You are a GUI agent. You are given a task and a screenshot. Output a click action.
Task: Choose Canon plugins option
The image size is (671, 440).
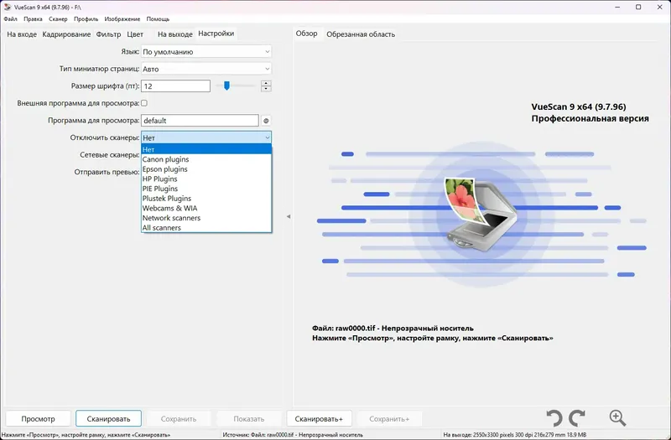(x=206, y=159)
